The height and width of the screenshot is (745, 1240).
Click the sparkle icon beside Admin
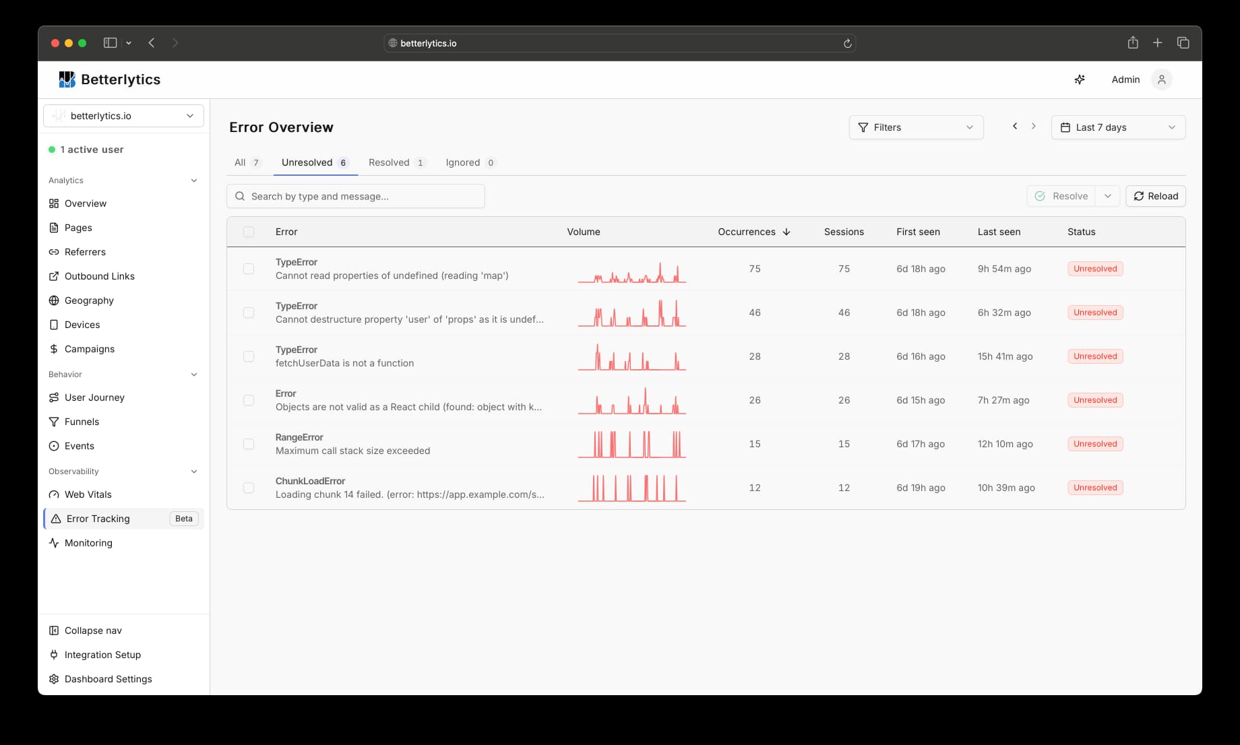[x=1079, y=79]
